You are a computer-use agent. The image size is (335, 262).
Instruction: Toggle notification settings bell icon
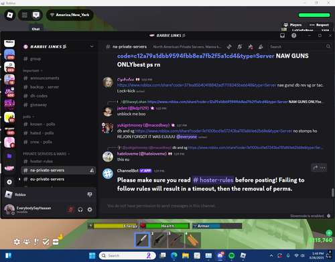tap(240, 47)
